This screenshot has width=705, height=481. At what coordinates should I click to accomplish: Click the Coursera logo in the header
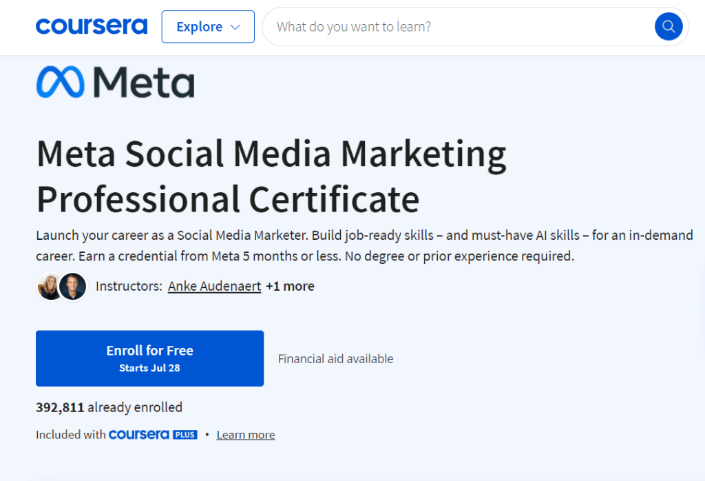point(91,27)
